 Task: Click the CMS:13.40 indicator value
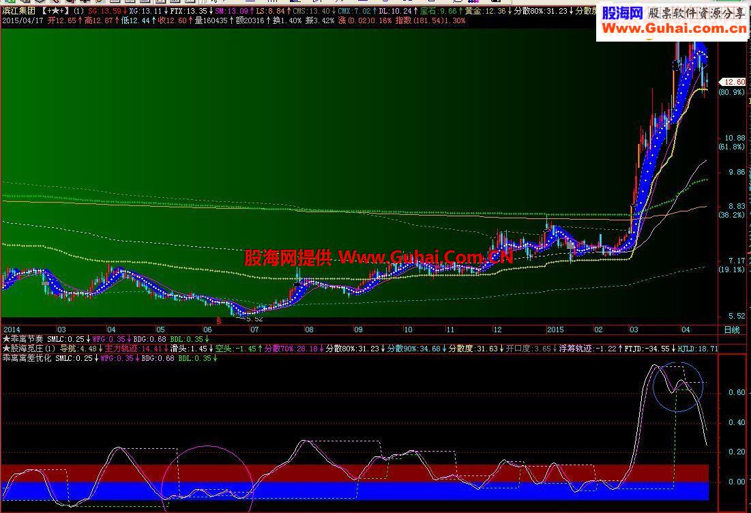click(311, 10)
